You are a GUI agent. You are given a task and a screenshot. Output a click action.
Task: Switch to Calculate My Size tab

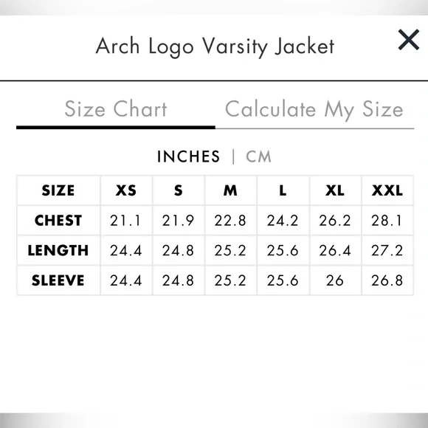click(314, 110)
